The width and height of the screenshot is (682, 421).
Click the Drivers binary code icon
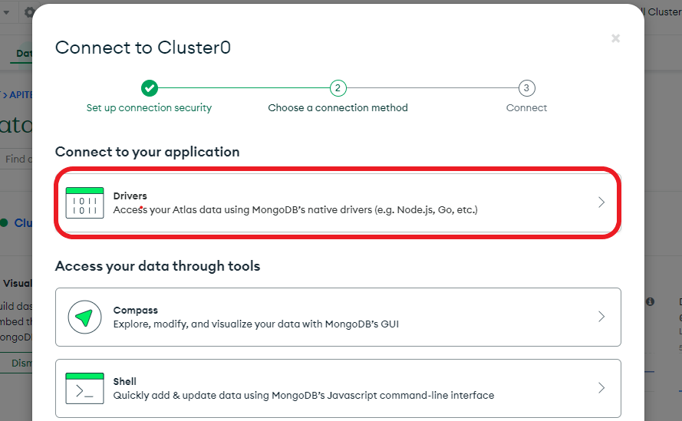click(x=84, y=202)
